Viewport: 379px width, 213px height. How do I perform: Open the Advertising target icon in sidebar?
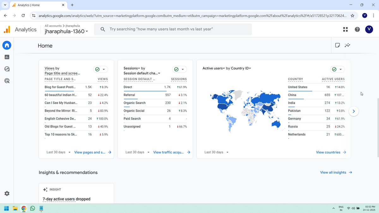[7, 81]
